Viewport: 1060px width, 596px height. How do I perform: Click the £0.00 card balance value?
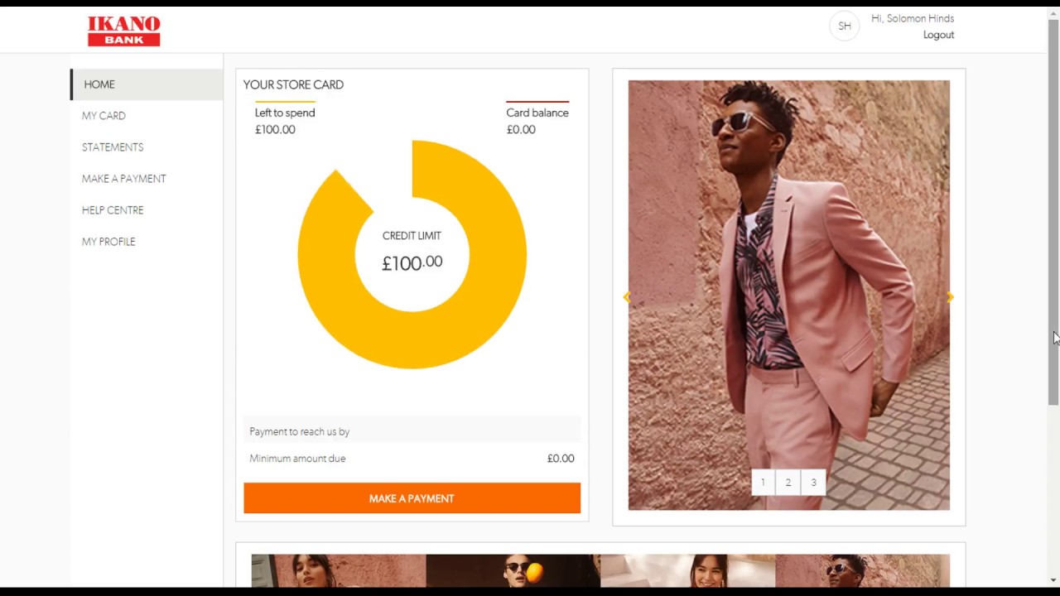pyautogui.click(x=521, y=129)
